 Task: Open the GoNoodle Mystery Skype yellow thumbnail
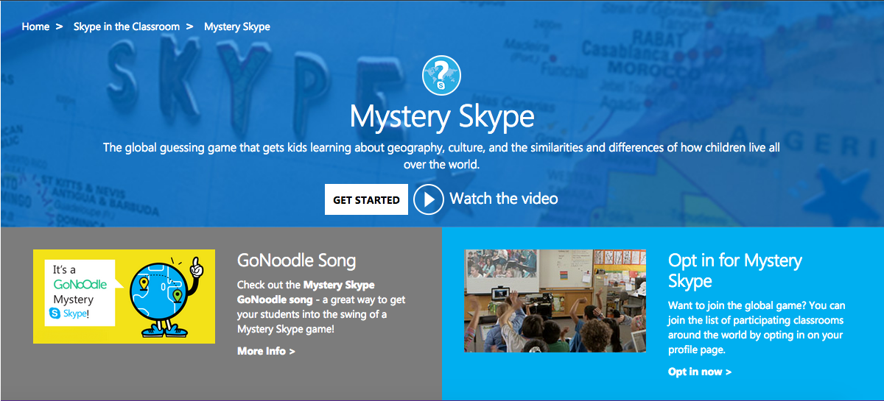[x=124, y=297]
